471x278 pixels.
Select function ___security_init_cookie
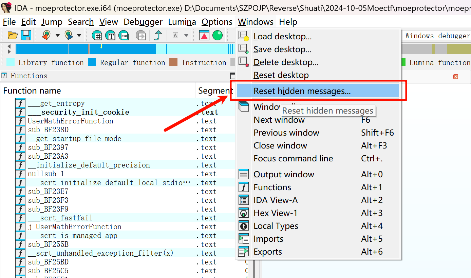[x=78, y=112]
